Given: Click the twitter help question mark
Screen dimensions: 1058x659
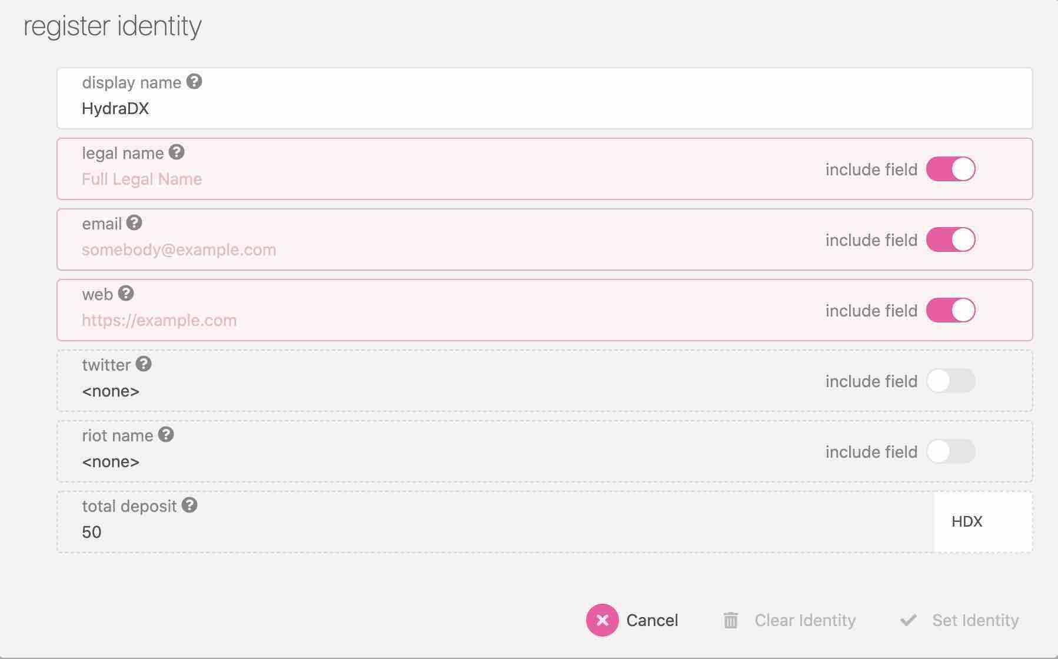Looking at the screenshot, I should click(x=144, y=364).
